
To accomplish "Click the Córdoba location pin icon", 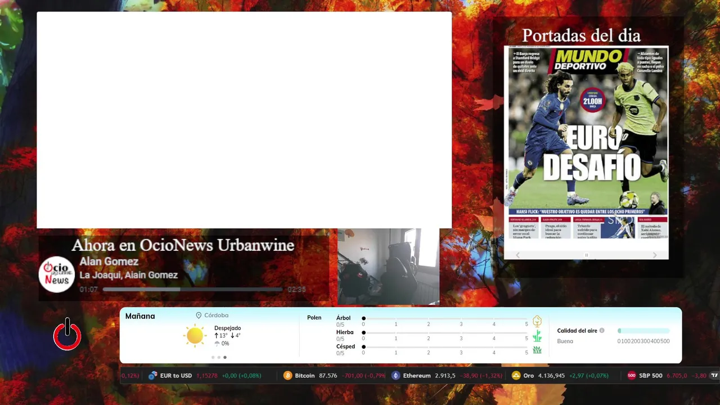I will click(199, 316).
